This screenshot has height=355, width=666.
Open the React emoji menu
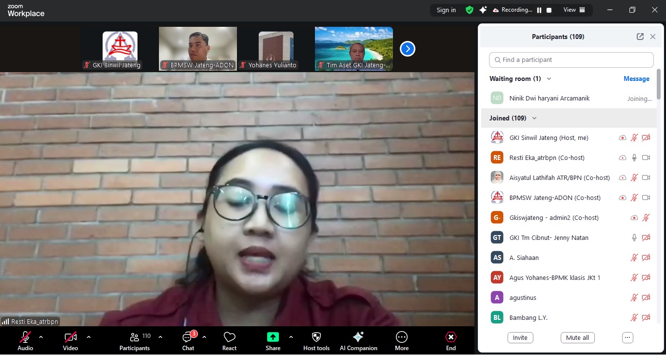click(229, 337)
